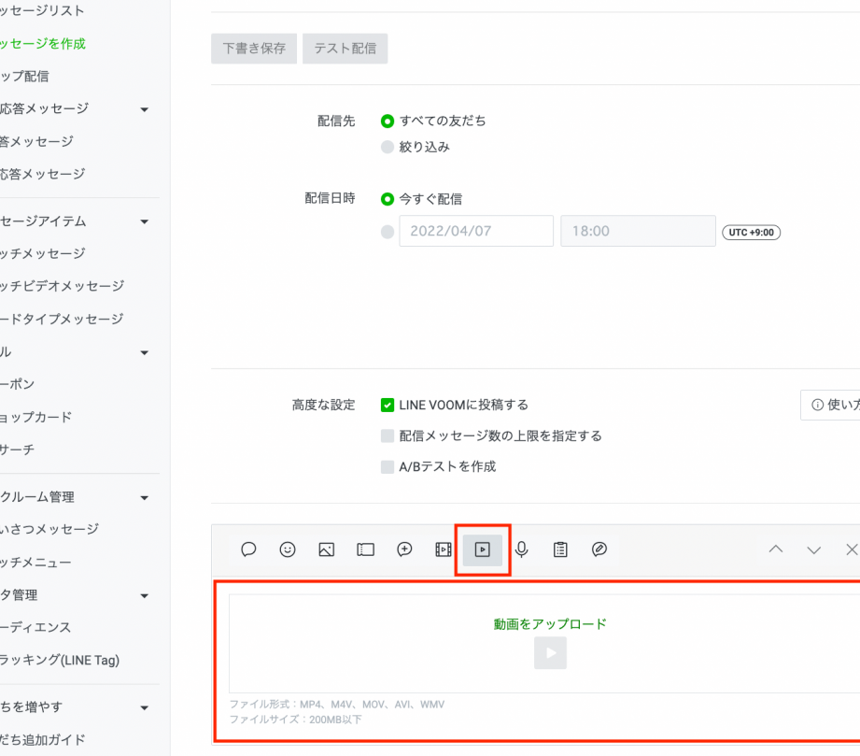Select 絞り込み radio option
The width and height of the screenshot is (860, 756).
(388, 147)
